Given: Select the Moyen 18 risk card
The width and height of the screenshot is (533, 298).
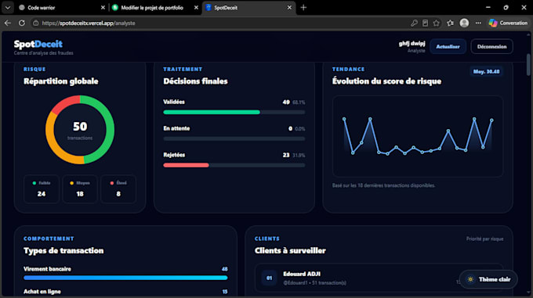Looking at the screenshot, I should (x=80, y=188).
